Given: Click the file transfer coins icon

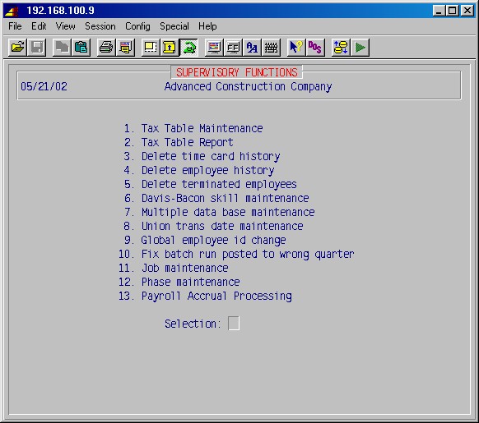Looking at the screenshot, I should point(341,48).
